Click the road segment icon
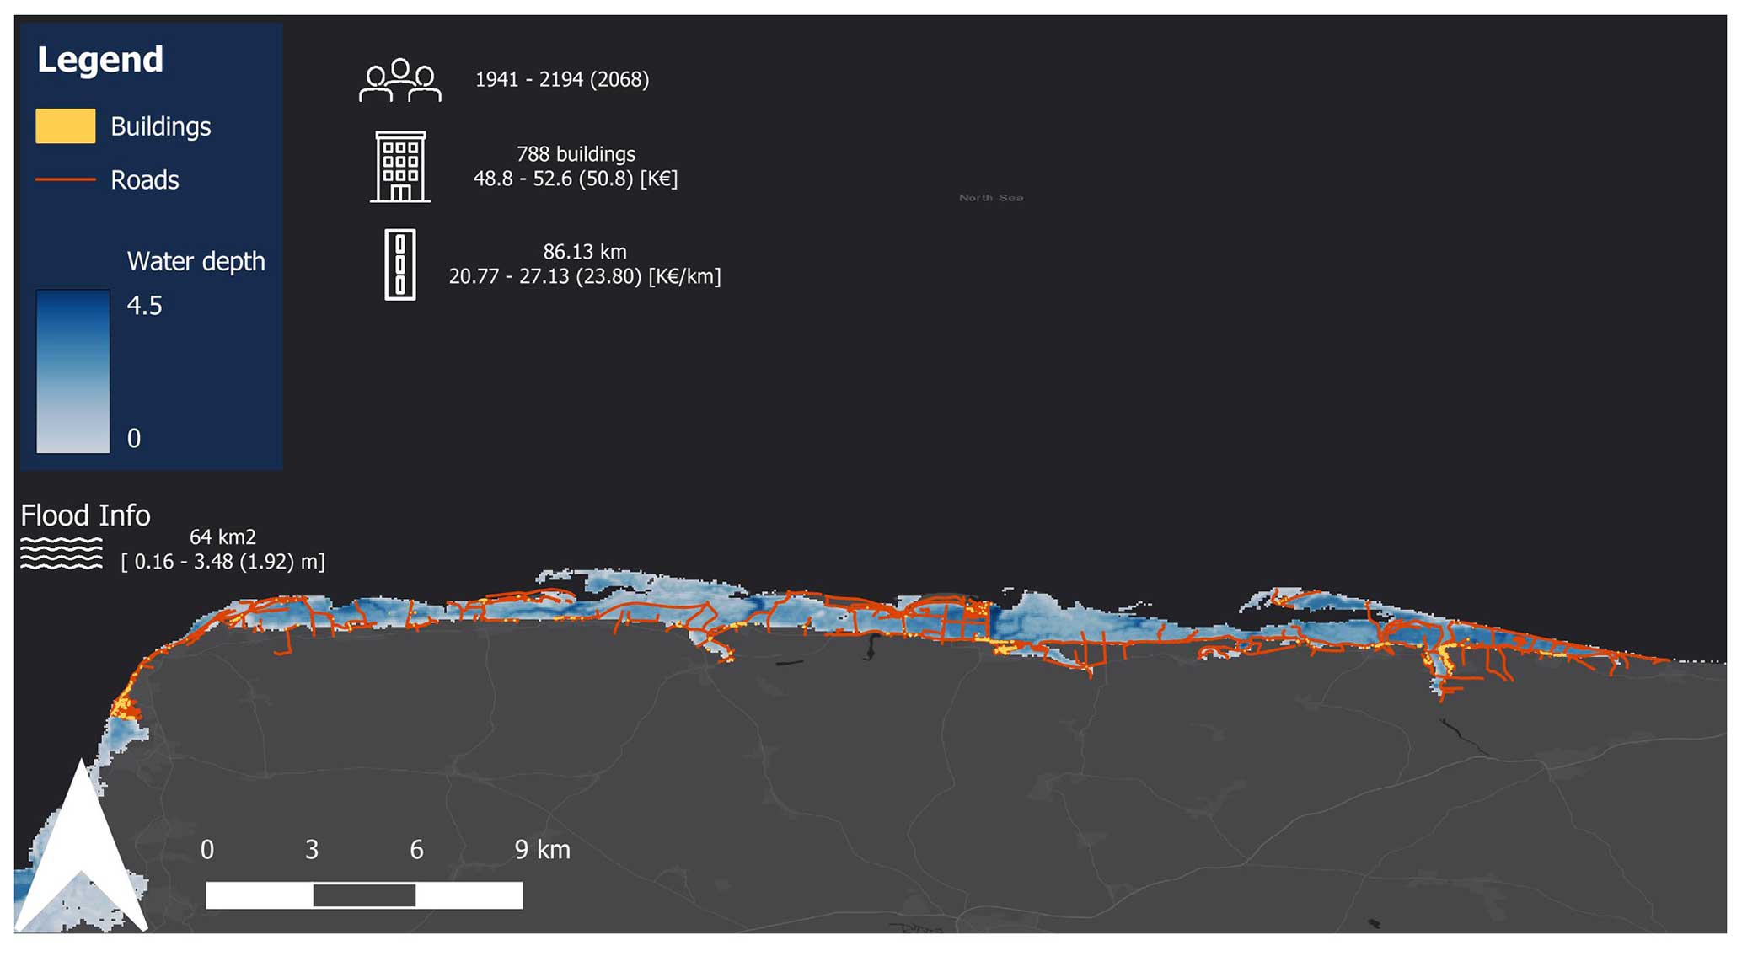The width and height of the screenshot is (1742, 956). (x=399, y=264)
